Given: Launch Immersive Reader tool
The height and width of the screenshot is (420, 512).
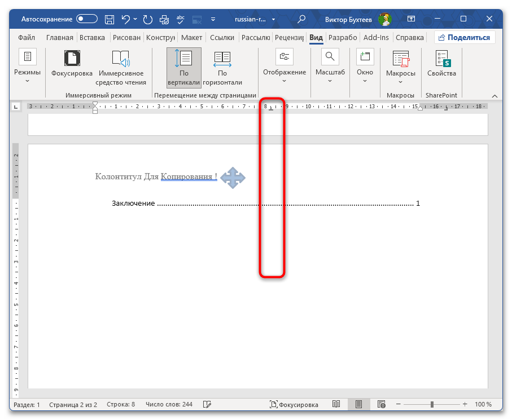Looking at the screenshot, I should point(121,68).
